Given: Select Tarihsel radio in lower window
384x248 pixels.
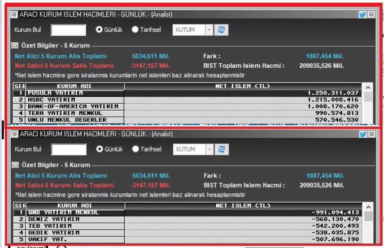Looking at the screenshot, I should (136, 149).
